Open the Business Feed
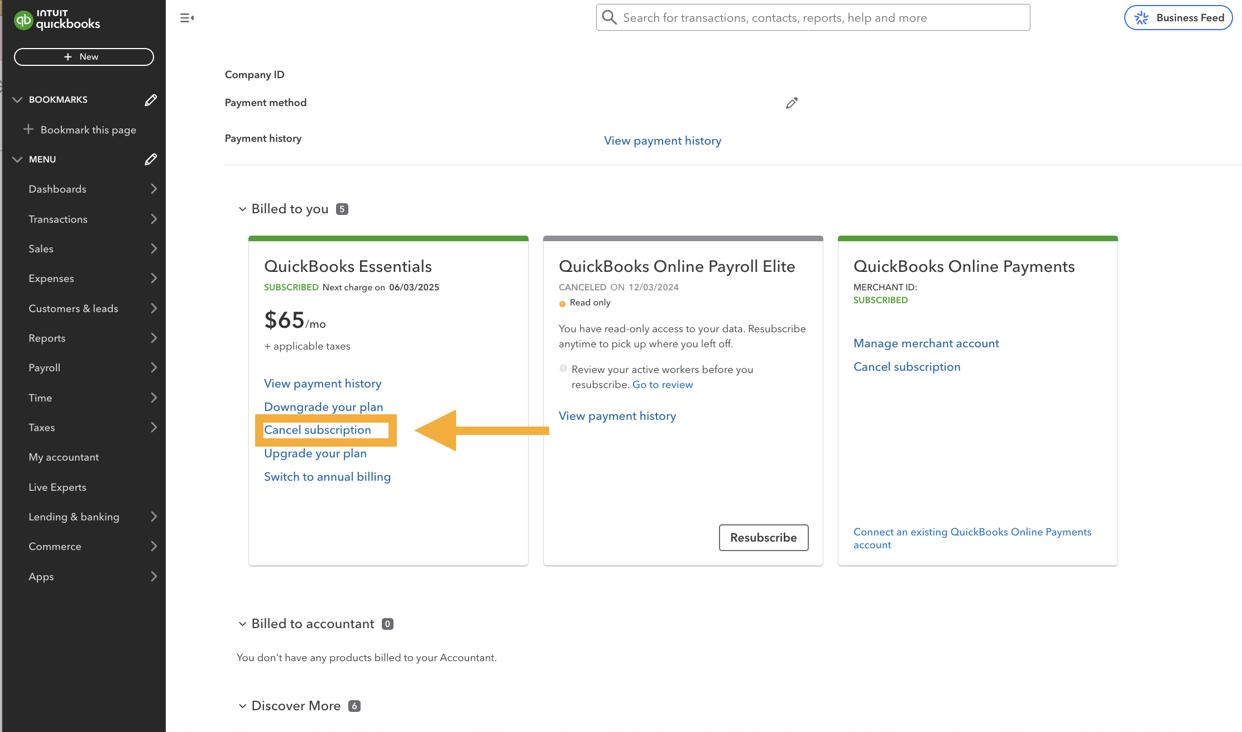1242x732 pixels. click(1178, 18)
